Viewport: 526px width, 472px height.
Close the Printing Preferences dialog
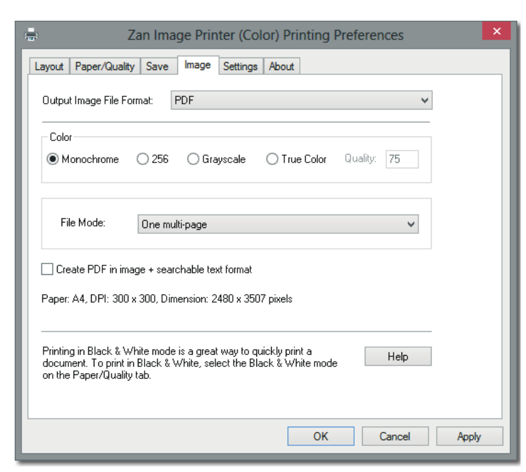(497, 31)
